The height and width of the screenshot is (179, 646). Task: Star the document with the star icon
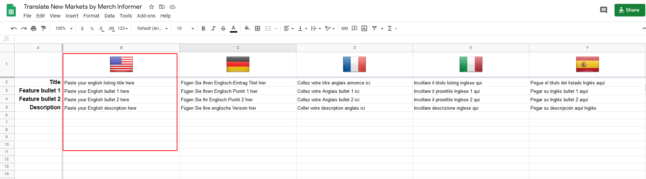151,7
